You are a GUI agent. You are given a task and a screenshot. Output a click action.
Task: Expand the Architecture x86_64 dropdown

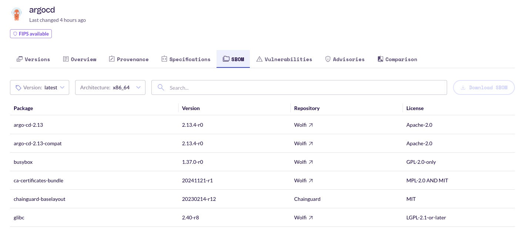[x=110, y=87]
